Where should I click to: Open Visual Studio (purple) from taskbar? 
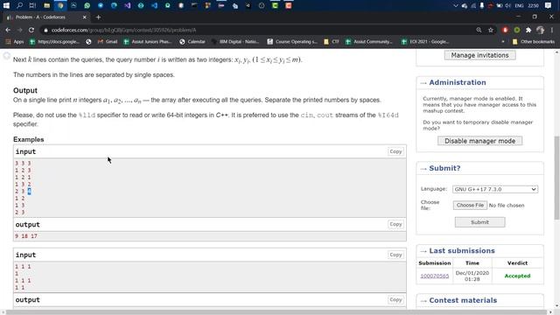click(128, 5)
